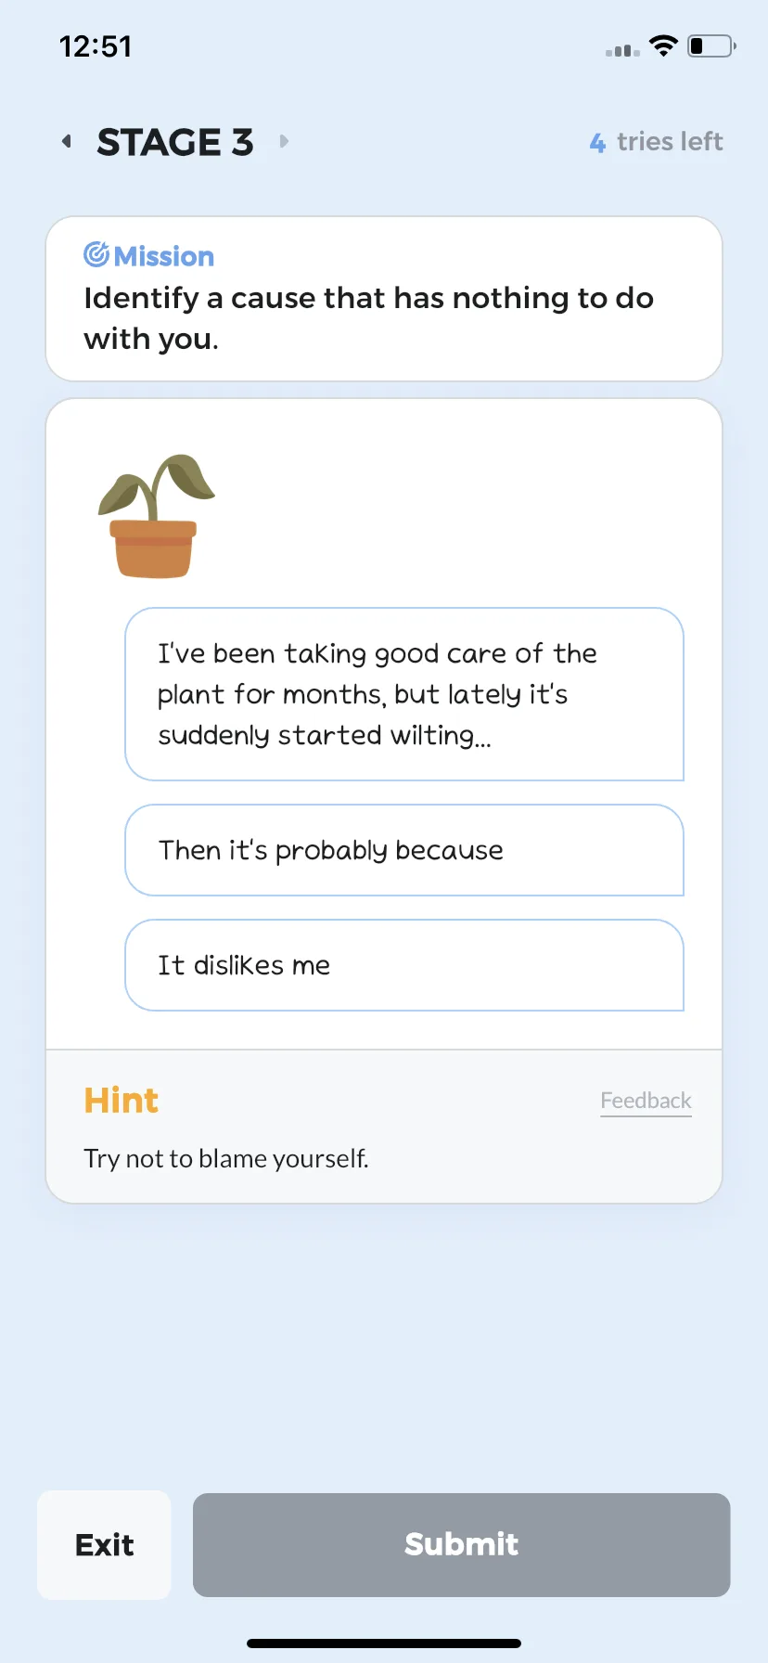Go to previous stage with left arrow
Screen dimensions: 768x1663
click(66, 141)
